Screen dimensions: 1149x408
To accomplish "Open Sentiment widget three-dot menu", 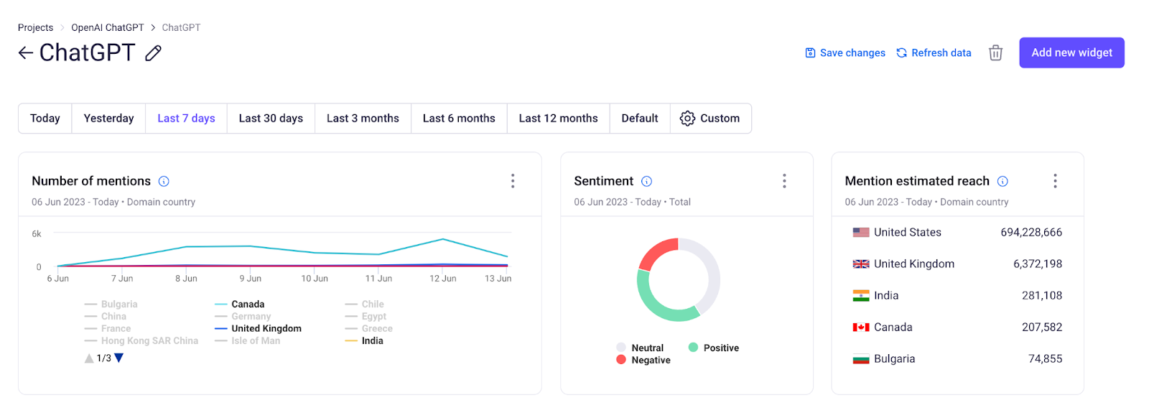I will click(x=784, y=181).
